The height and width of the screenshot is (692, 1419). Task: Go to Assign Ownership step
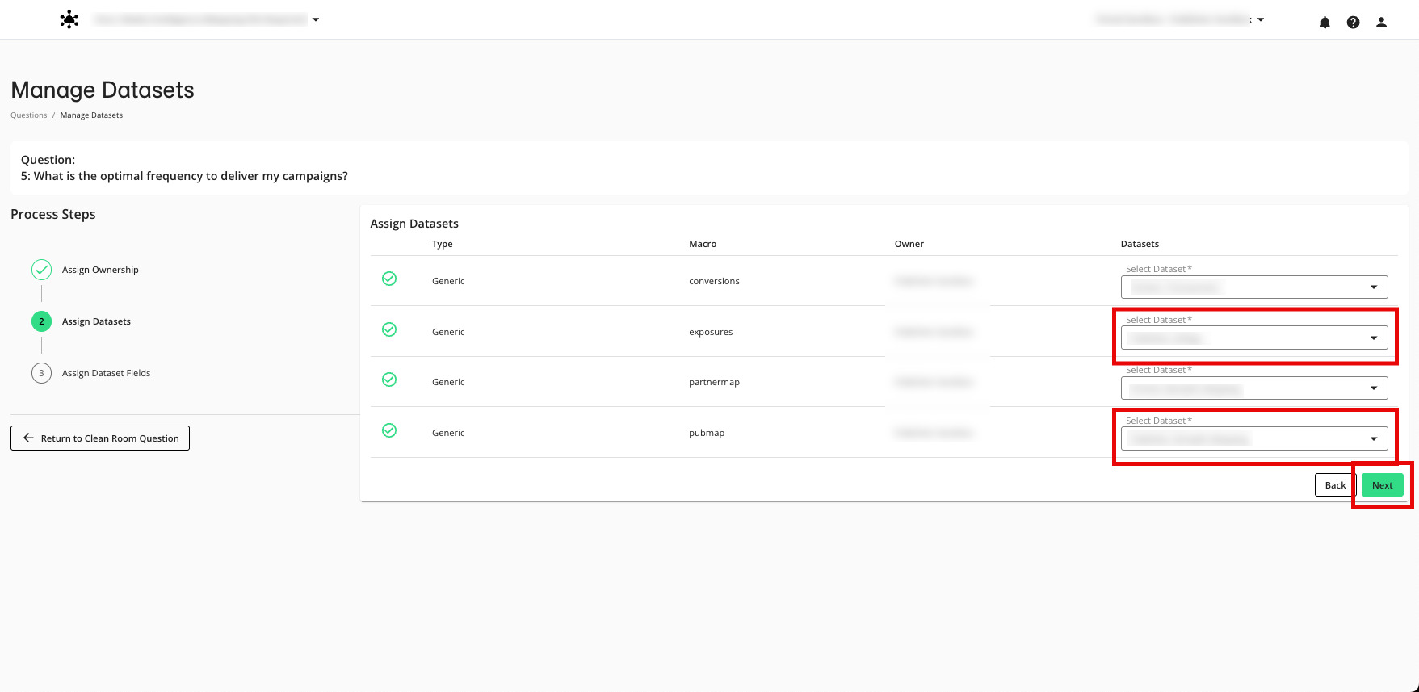coord(100,270)
